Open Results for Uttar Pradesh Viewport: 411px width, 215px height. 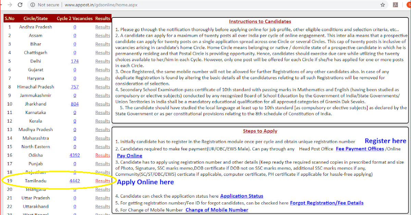point(103,198)
